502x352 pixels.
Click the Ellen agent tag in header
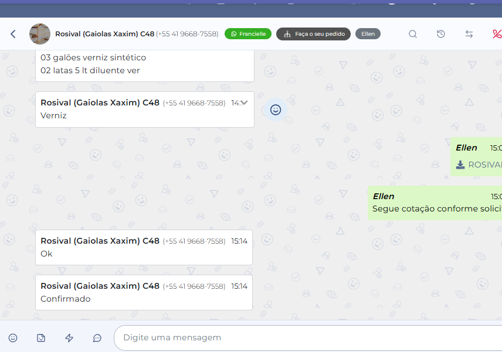368,34
